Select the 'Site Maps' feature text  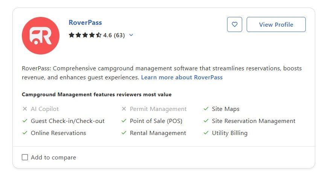point(226,109)
